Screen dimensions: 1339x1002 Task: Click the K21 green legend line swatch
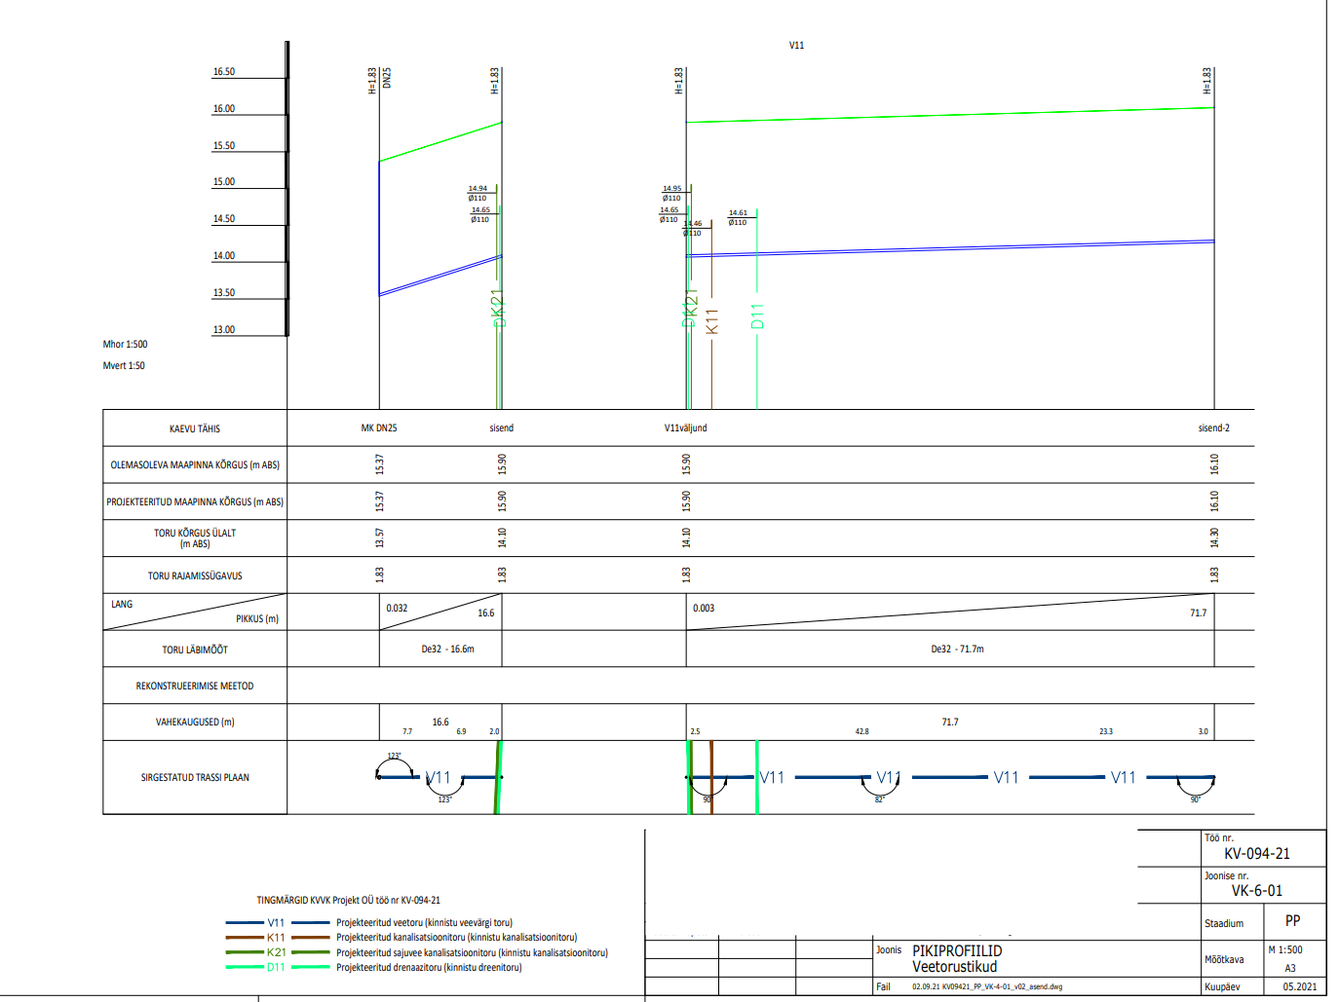click(x=245, y=952)
